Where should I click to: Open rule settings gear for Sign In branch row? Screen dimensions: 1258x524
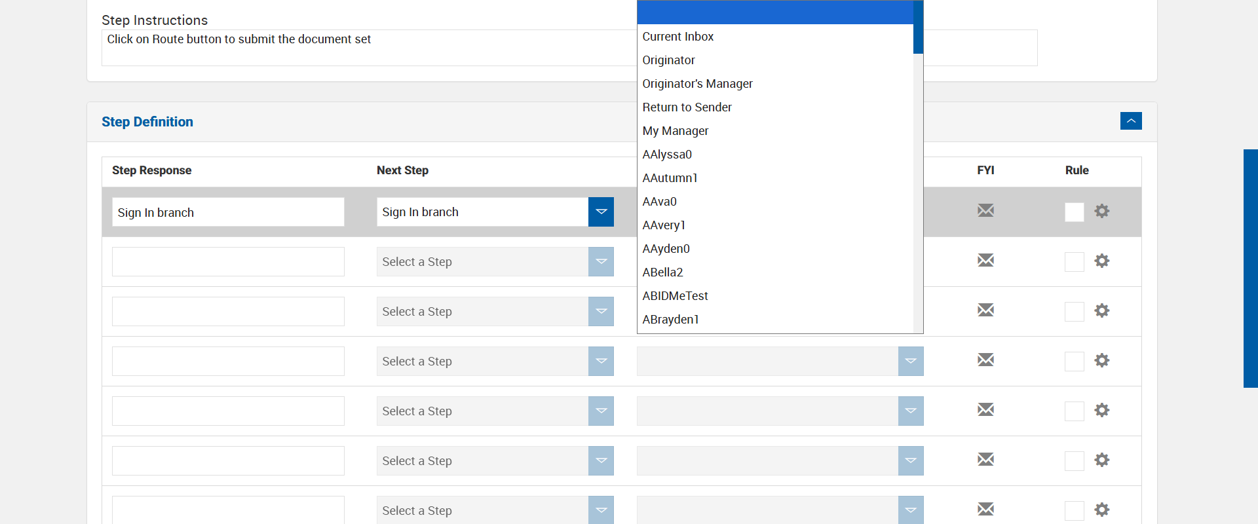tap(1102, 211)
